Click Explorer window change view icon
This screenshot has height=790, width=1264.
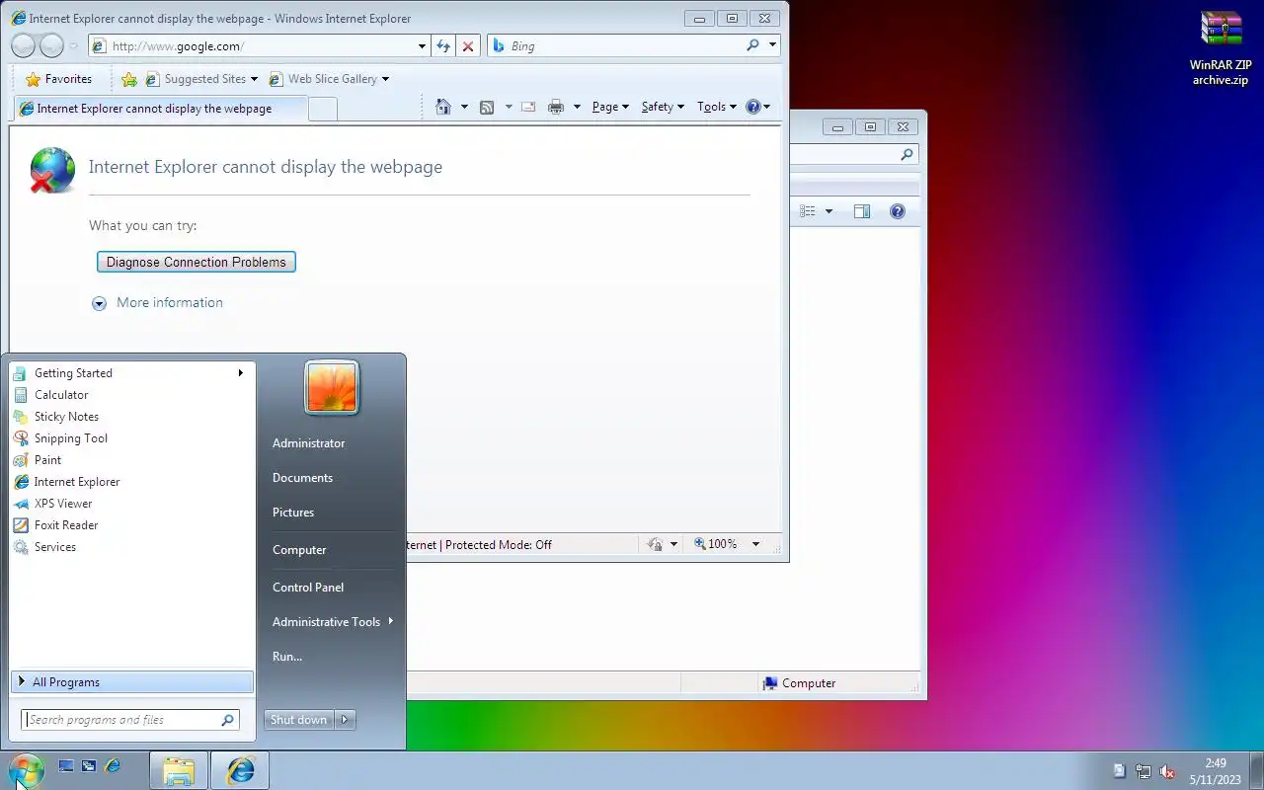(x=808, y=211)
